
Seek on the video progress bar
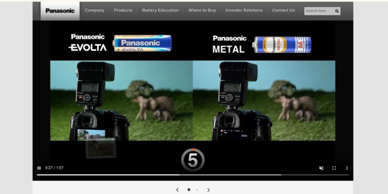[x=193, y=175]
